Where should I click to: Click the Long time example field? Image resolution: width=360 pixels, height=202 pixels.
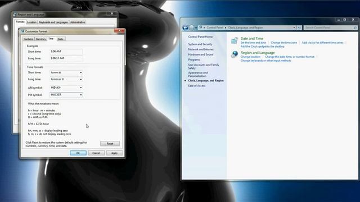click(66, 58)
